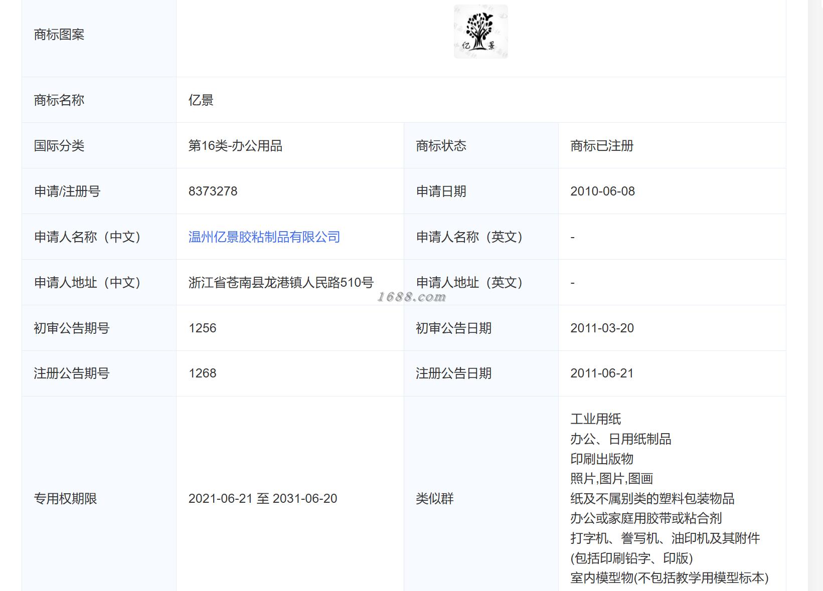This screenshot has height=591, width=823.
Task: Select the trademark name value 亿景
Action: 201,100
